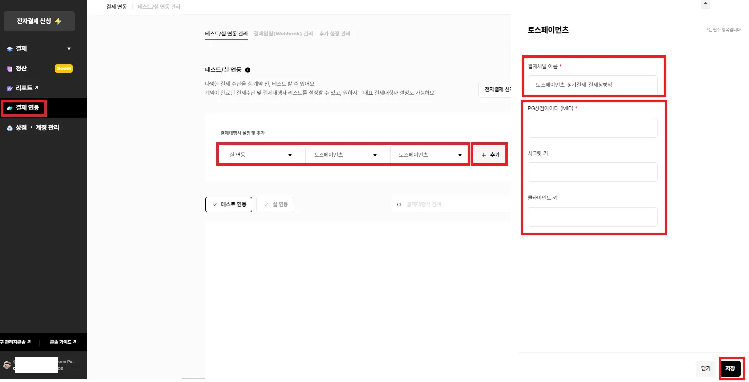The image size is (749, 382).
Task: Open the 실 연동 mode dropdown
Action: click(261, 155)
